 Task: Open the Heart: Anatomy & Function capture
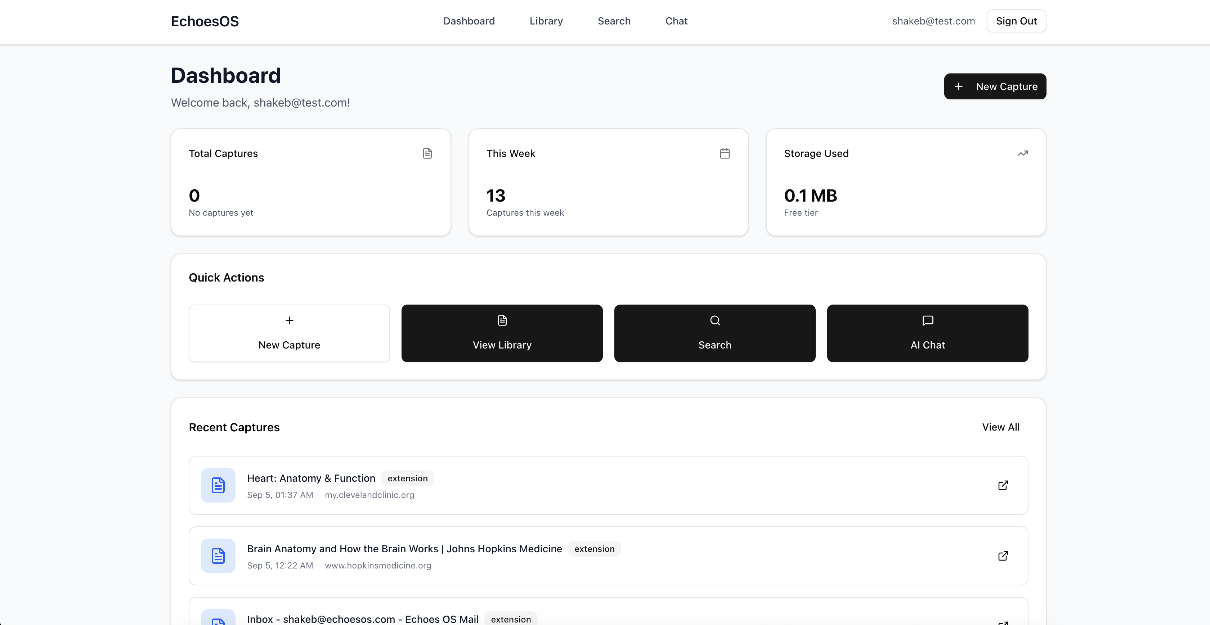pyautogui.click(x=608, y=486)
